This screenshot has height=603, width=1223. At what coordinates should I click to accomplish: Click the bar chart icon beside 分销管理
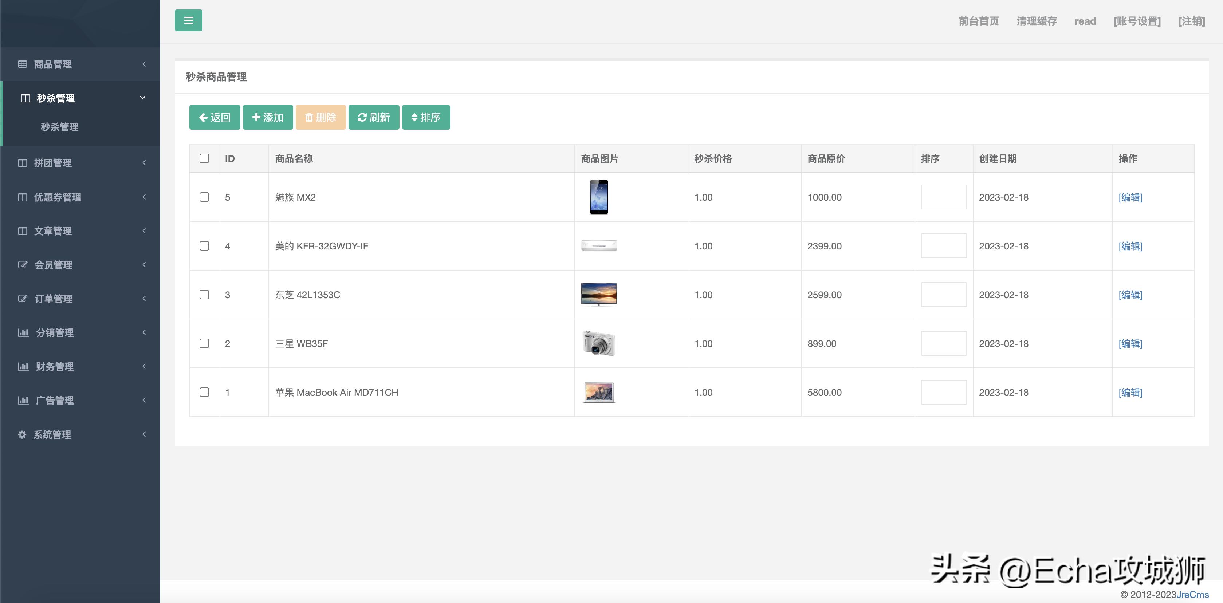[x=23, y=332]
